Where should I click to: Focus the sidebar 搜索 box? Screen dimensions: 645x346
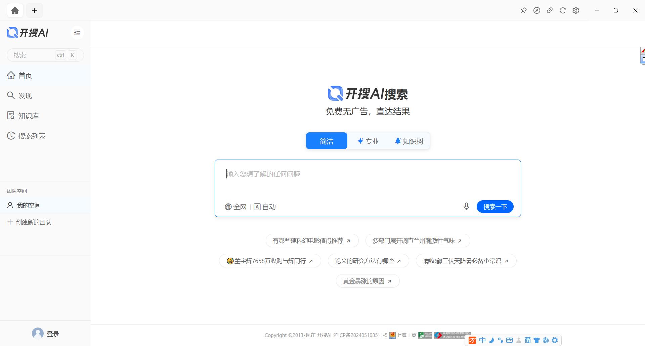45,55
